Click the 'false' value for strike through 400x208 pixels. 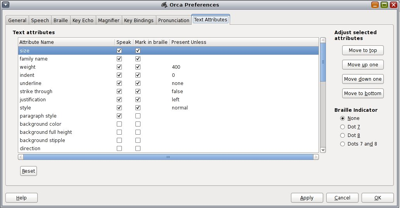pos(177,91)
